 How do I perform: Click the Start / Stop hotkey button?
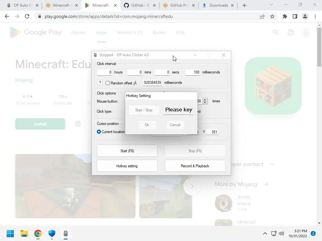point(144,110)
